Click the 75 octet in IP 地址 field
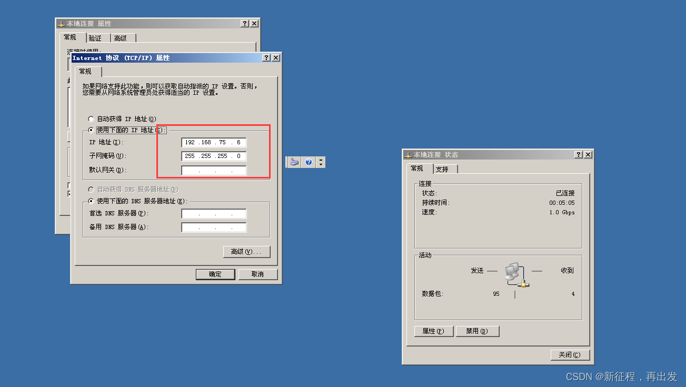The image size is (686, 387). coord(222,143)
